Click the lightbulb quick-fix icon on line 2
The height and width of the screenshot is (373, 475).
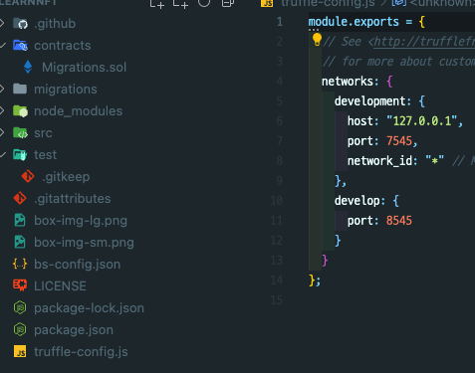pyautogui.click(x=317, y=40)
